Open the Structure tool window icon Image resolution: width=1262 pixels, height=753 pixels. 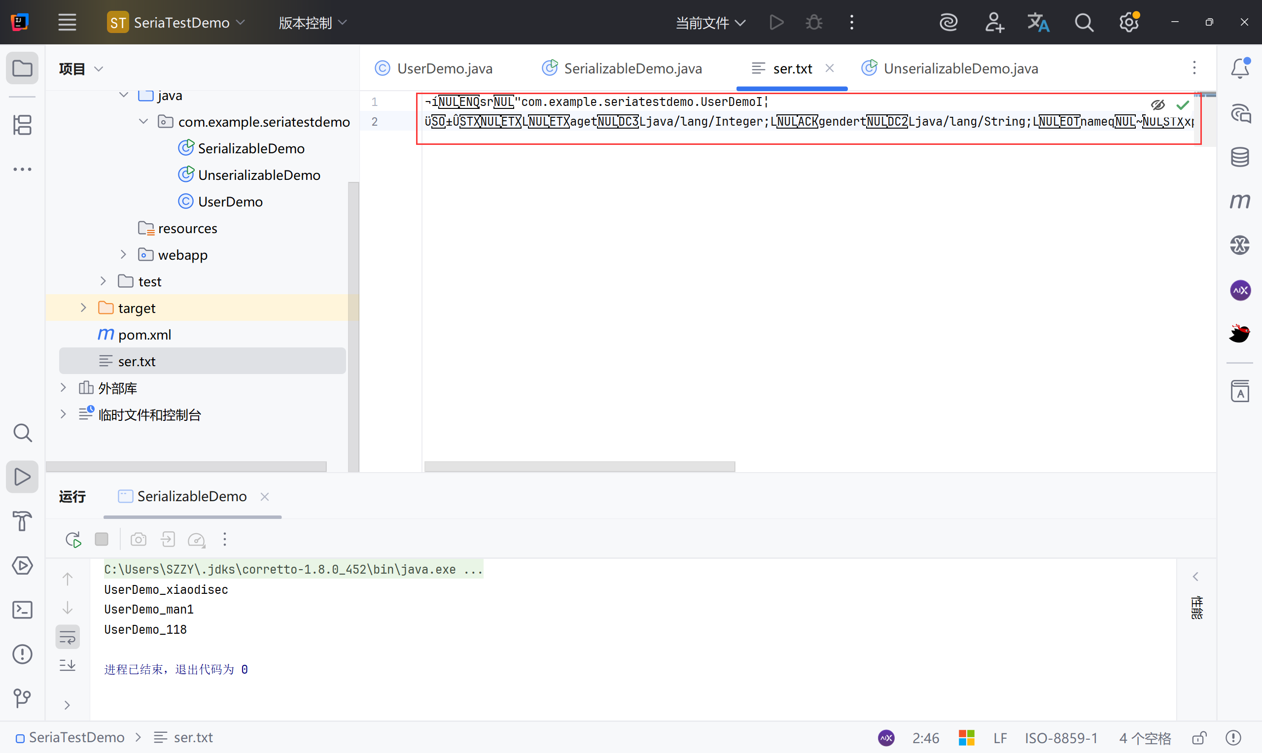point(22,125)
